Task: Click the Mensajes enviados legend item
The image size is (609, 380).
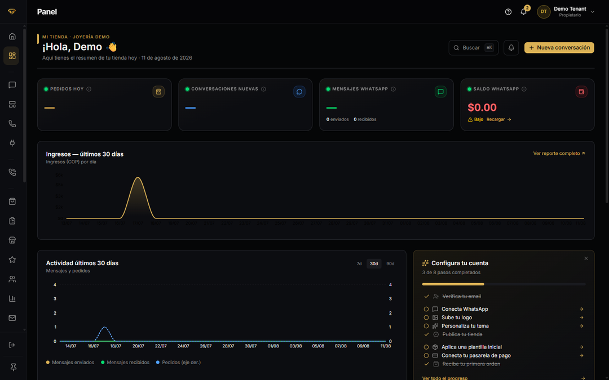Action: pyautogui.click(x=70, y=363)
